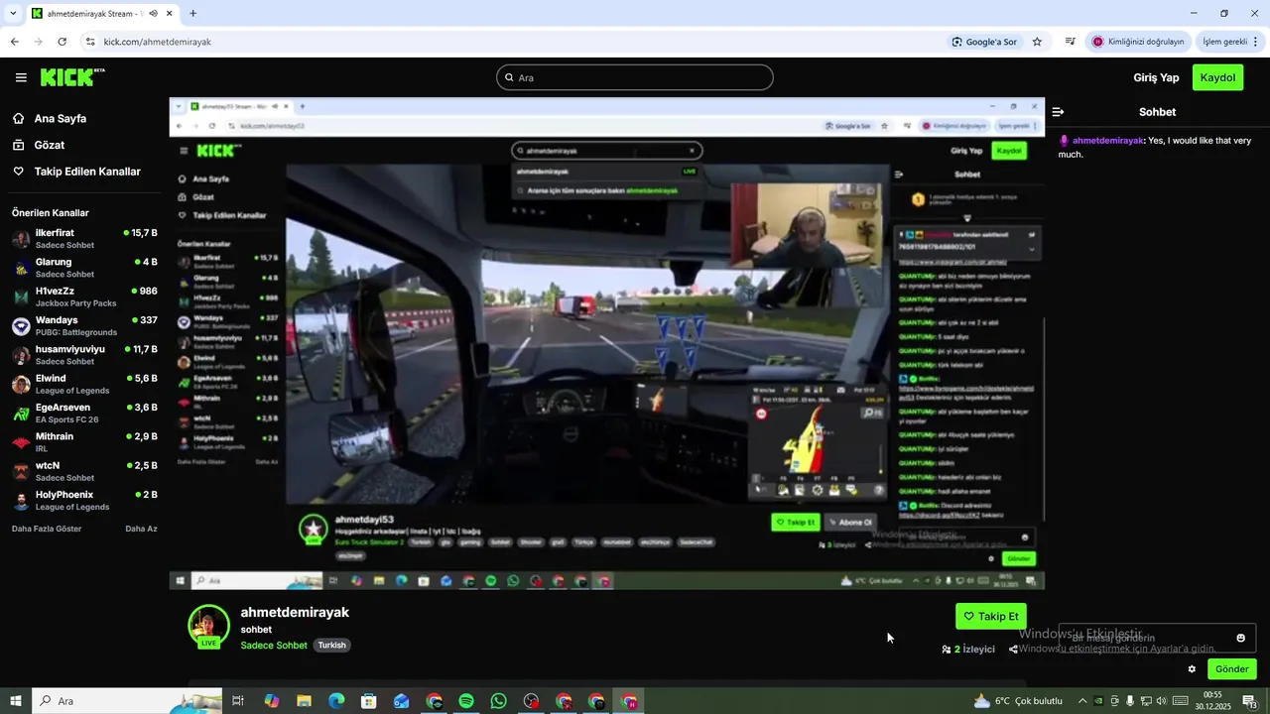Viewport: 1270px width, 714px height.
Task: Launch Microsoft Edge from taskbar
Action: pos(336,701)
